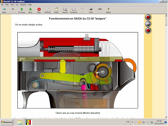The image size is (168, 126).
Task: Click the orange circular tray icon
Action: (140, 122)
